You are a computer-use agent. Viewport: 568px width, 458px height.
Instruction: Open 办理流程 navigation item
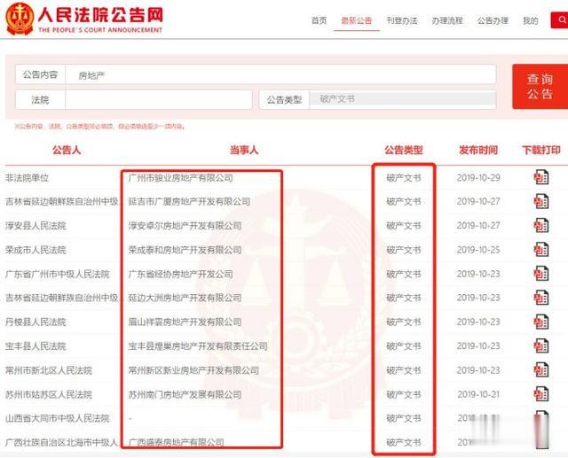(447, 20)
